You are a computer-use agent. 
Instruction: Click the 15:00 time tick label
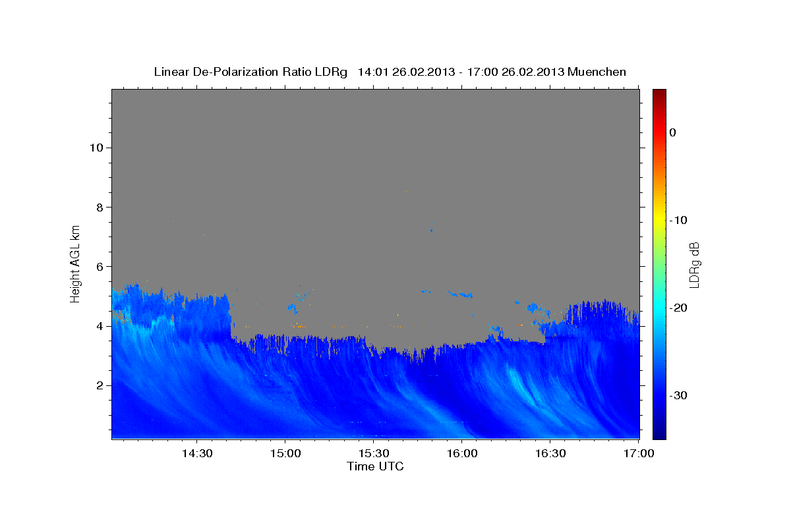tap(285, 454)
